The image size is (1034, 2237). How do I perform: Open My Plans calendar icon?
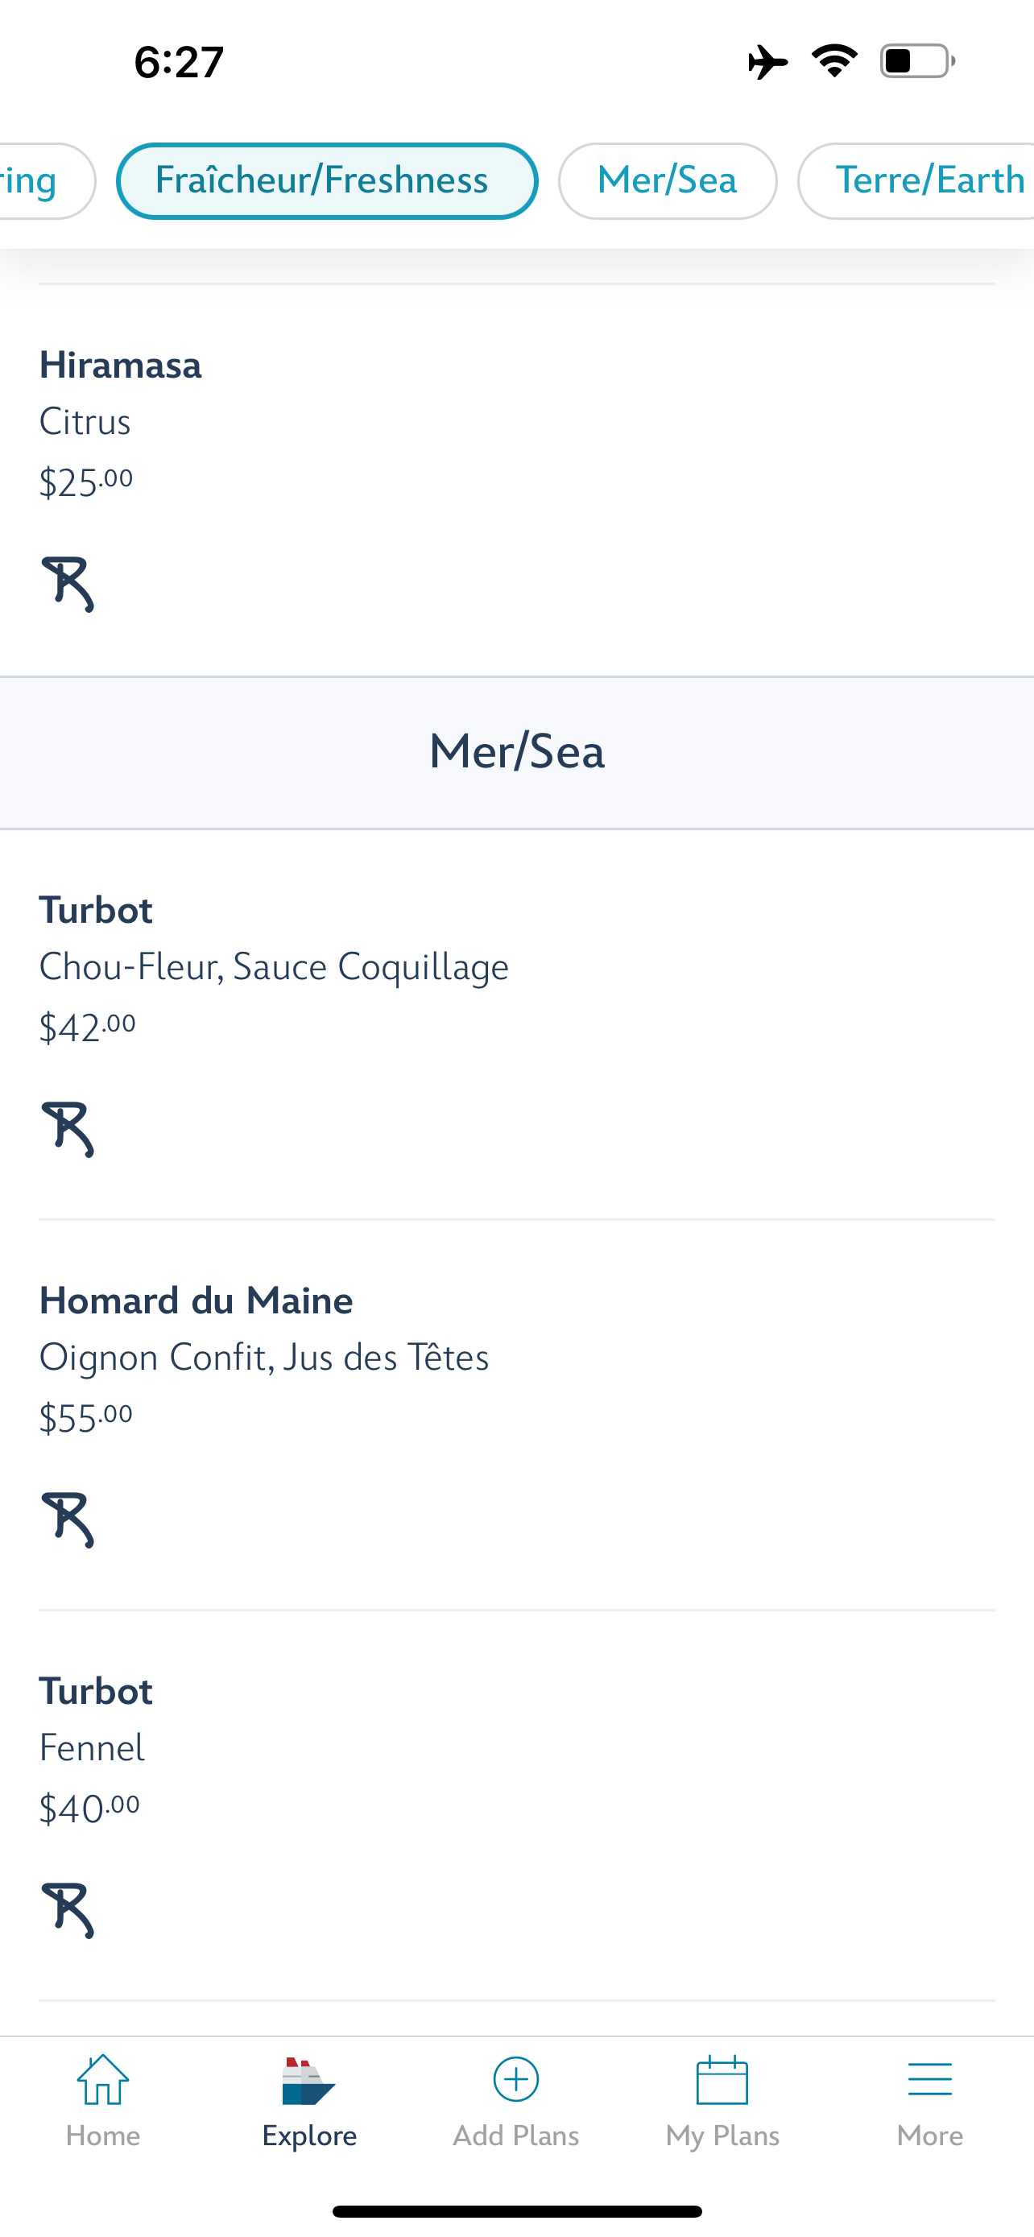click(x=722, y=2080)
